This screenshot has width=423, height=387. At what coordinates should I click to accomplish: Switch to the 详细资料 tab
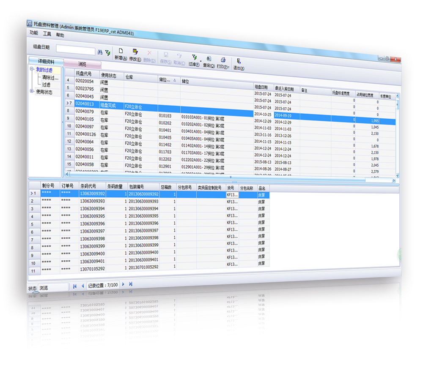(x=46, y=61)
